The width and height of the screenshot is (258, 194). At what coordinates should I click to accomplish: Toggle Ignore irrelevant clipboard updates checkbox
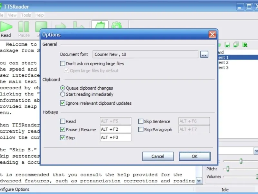[63, 103]
